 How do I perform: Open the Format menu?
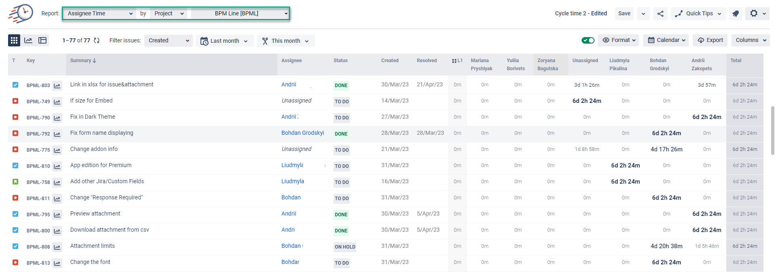(618, 40)
